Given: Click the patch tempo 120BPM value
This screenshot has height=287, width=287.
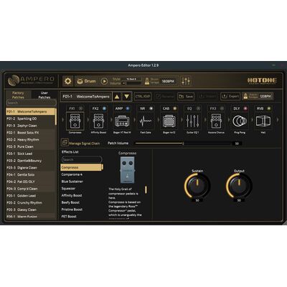Looking at the screenshot, I should (265, 96).
